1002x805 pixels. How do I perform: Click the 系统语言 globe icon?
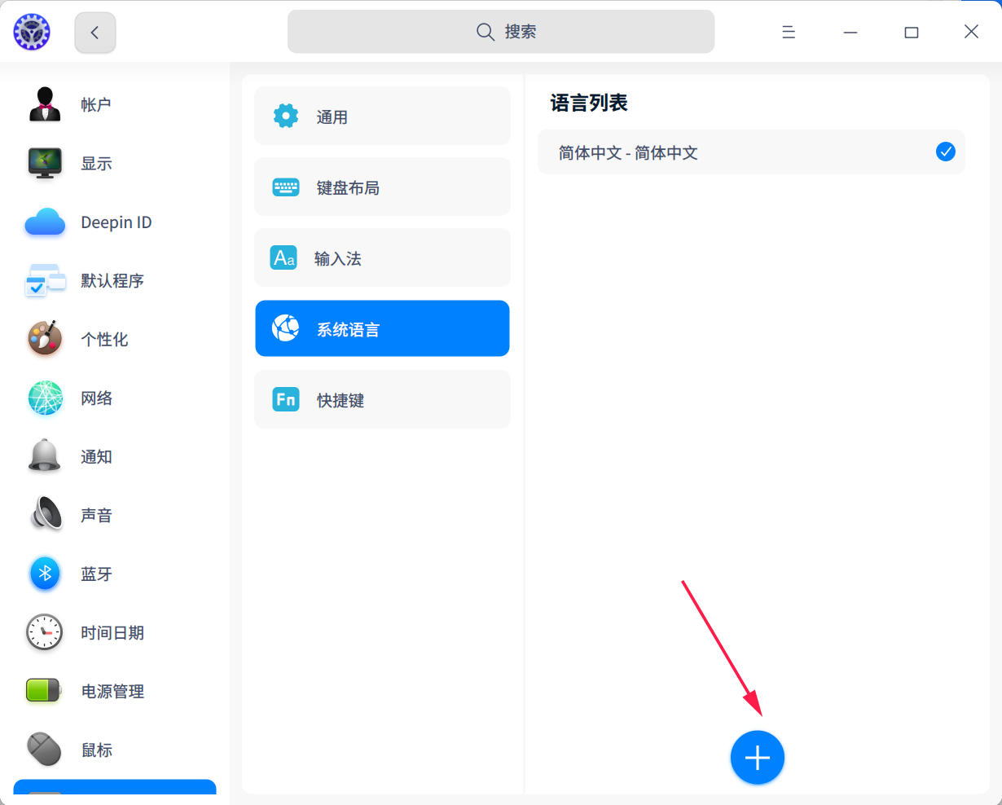[285, 328]
